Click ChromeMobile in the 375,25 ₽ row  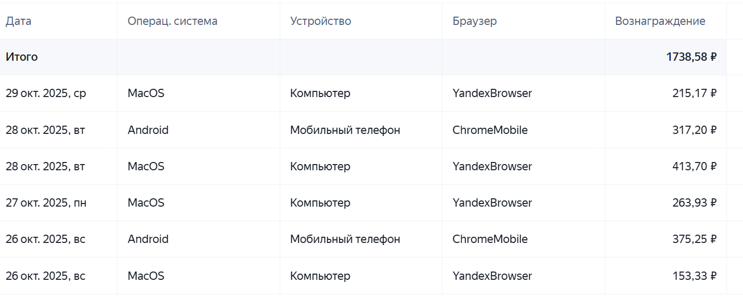tap(490, 239)
